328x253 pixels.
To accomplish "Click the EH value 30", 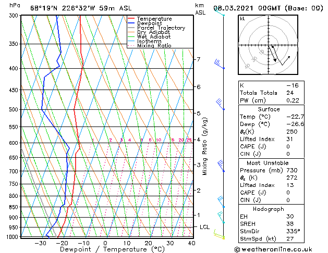I will click(x=290, y=217).
